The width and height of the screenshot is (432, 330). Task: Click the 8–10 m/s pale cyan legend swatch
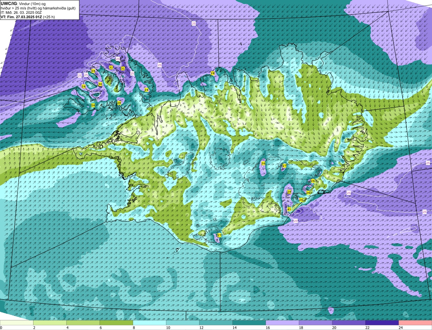pyautogui.click(x=150, y=323)
